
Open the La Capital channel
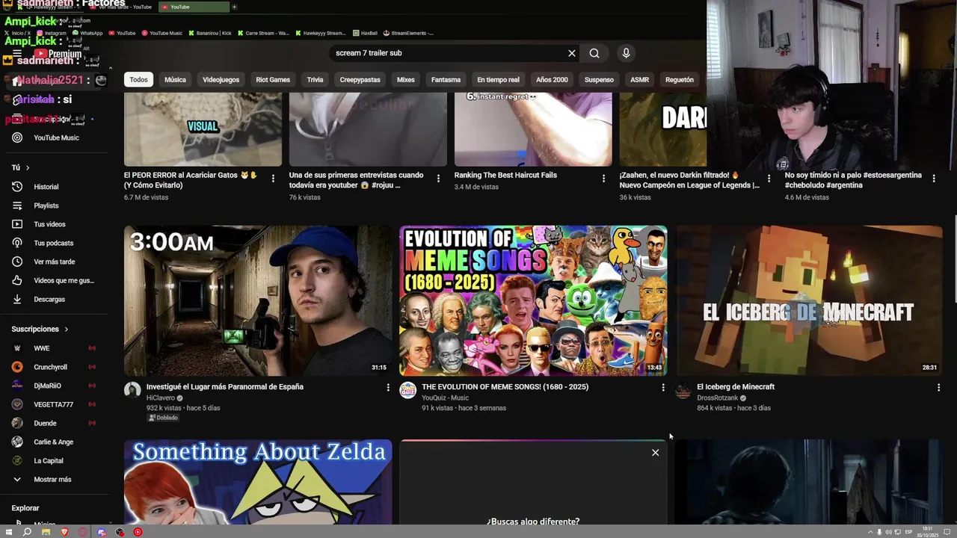(x=52, y=460)
